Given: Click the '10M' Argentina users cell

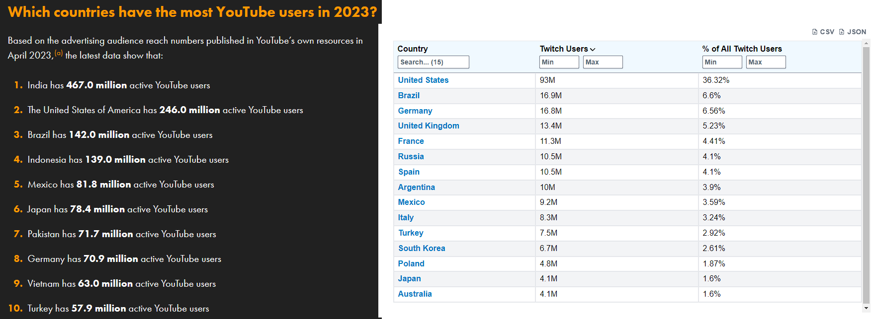Looking at the screenshot, I should (616, 188).
